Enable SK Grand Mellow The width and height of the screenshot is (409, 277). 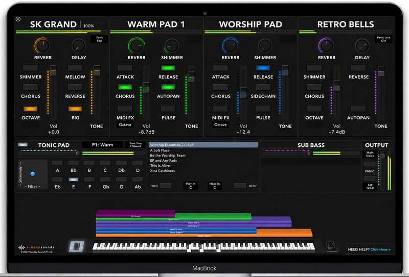click(x=75, y=68)
